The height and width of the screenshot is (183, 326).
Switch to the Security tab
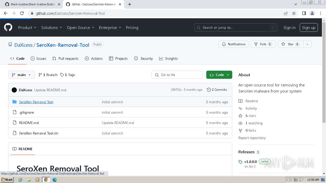(143, 58)
